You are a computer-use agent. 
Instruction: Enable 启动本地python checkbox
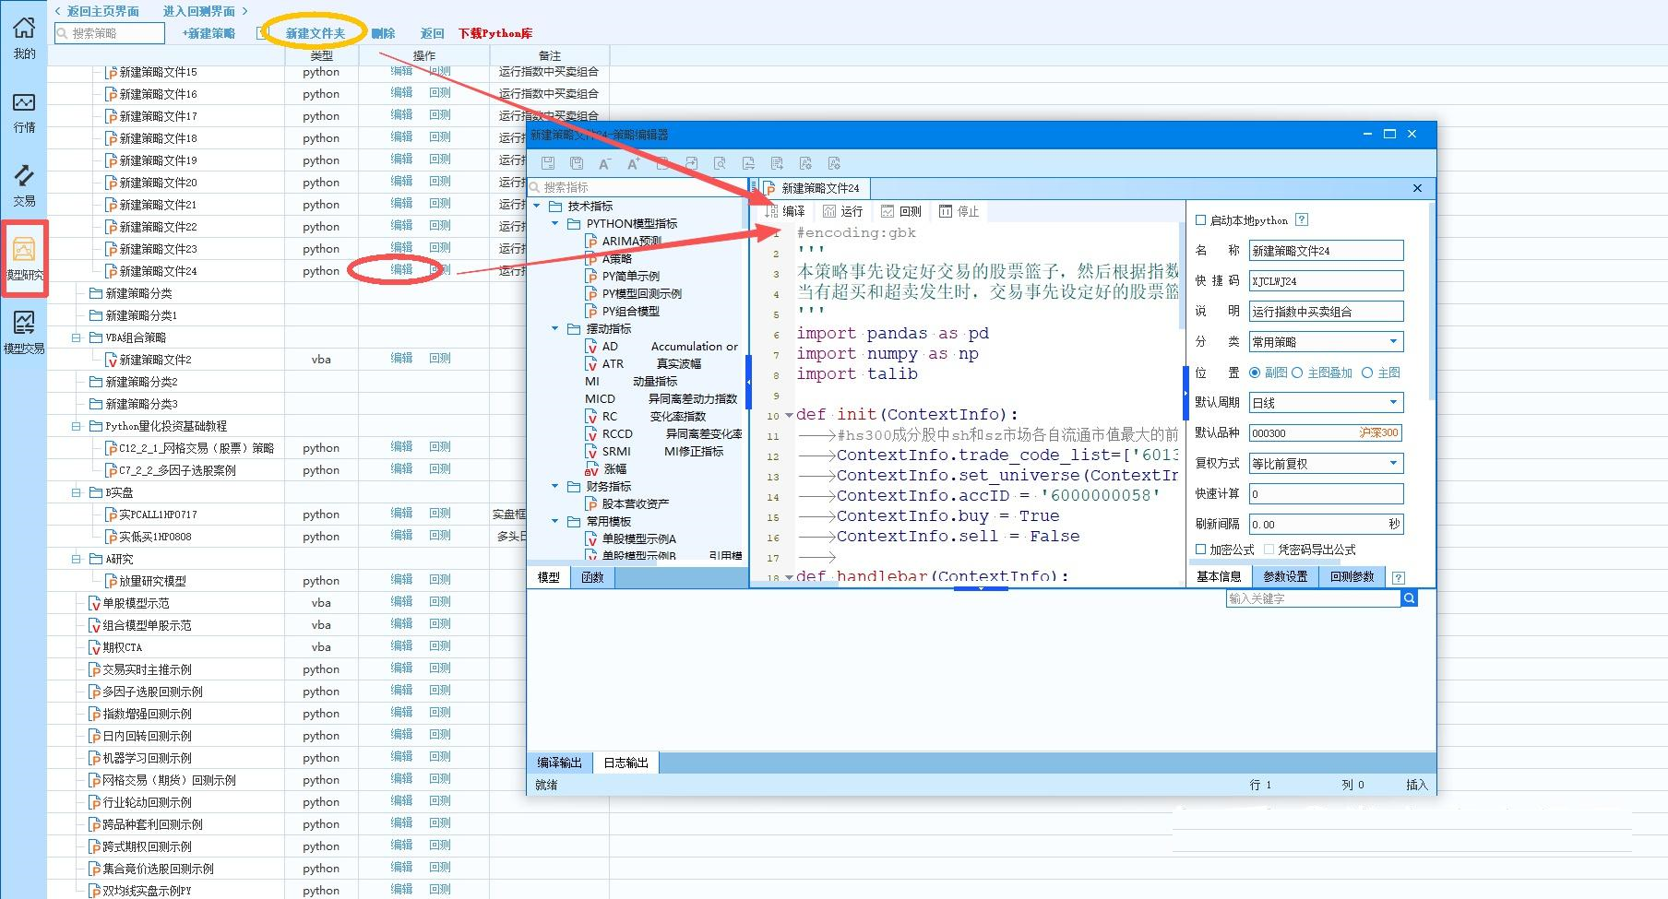point(1201,220)
